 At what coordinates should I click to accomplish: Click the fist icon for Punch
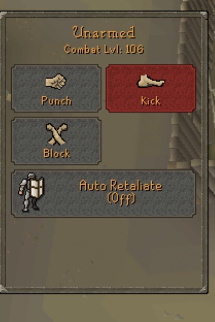(x=56, y=81)
